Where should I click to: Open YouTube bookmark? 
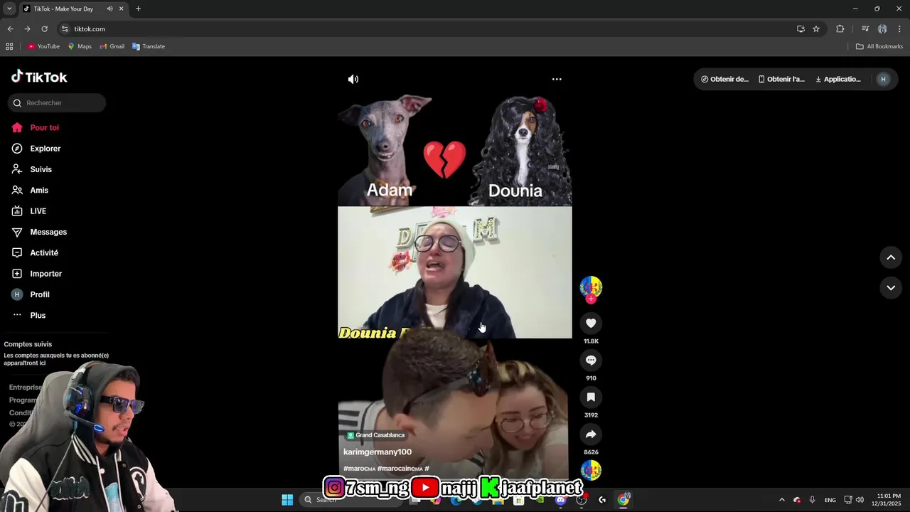point(43,46)
